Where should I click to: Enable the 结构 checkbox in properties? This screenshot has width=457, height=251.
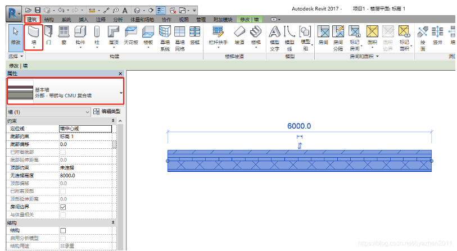(63, 230)
